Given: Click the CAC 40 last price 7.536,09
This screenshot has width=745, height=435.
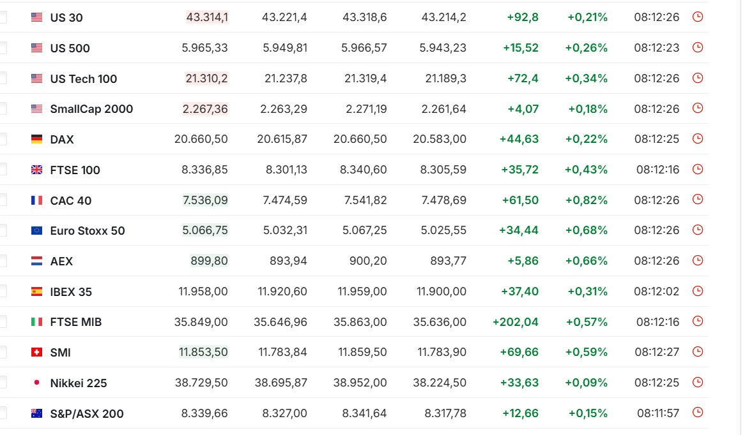Looking at the screenshot, I should pos(205,200).
